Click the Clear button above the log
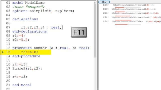 [104, 2]
